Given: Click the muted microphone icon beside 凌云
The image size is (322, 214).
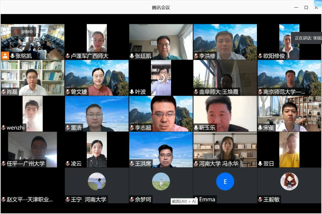Looking at the screenshot, I should point(68,163).
